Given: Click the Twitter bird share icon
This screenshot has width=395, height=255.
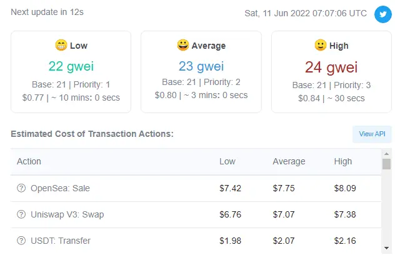Looking at the screenshot, I should (x=382, y=14).
